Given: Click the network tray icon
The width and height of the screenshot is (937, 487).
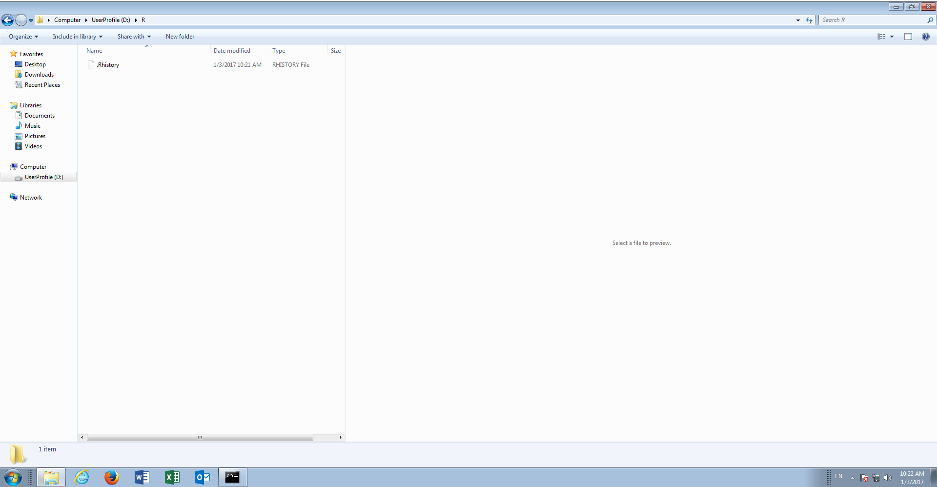Looking at the screenshot, I should [876, 478].
